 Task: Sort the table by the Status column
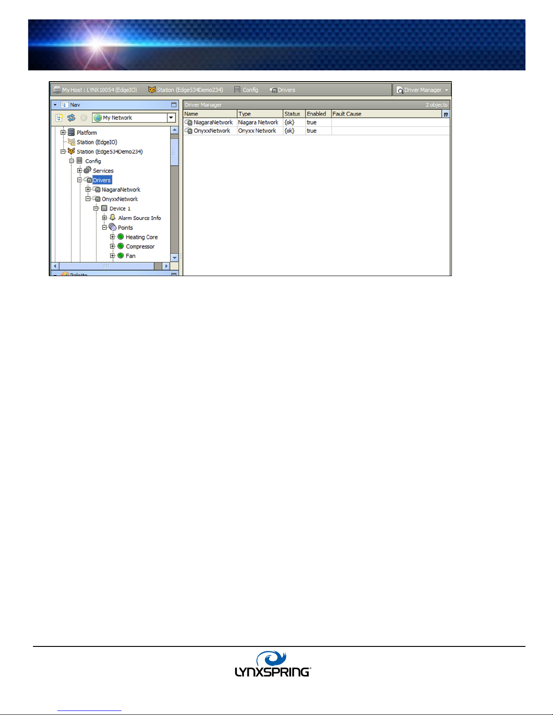pos(293,114)
